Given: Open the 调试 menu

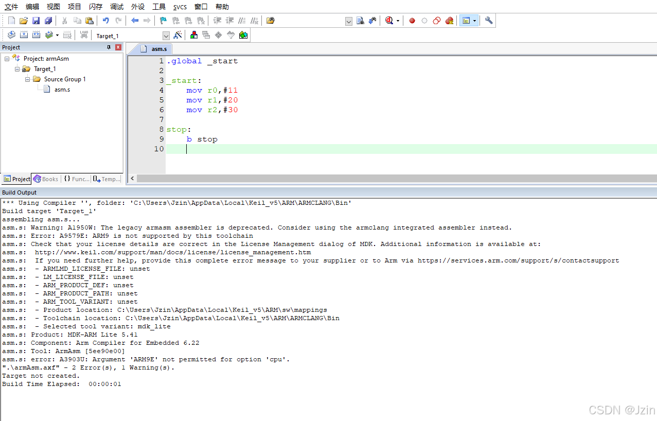Looking at the screenshot, I should (x=117, y=7).
